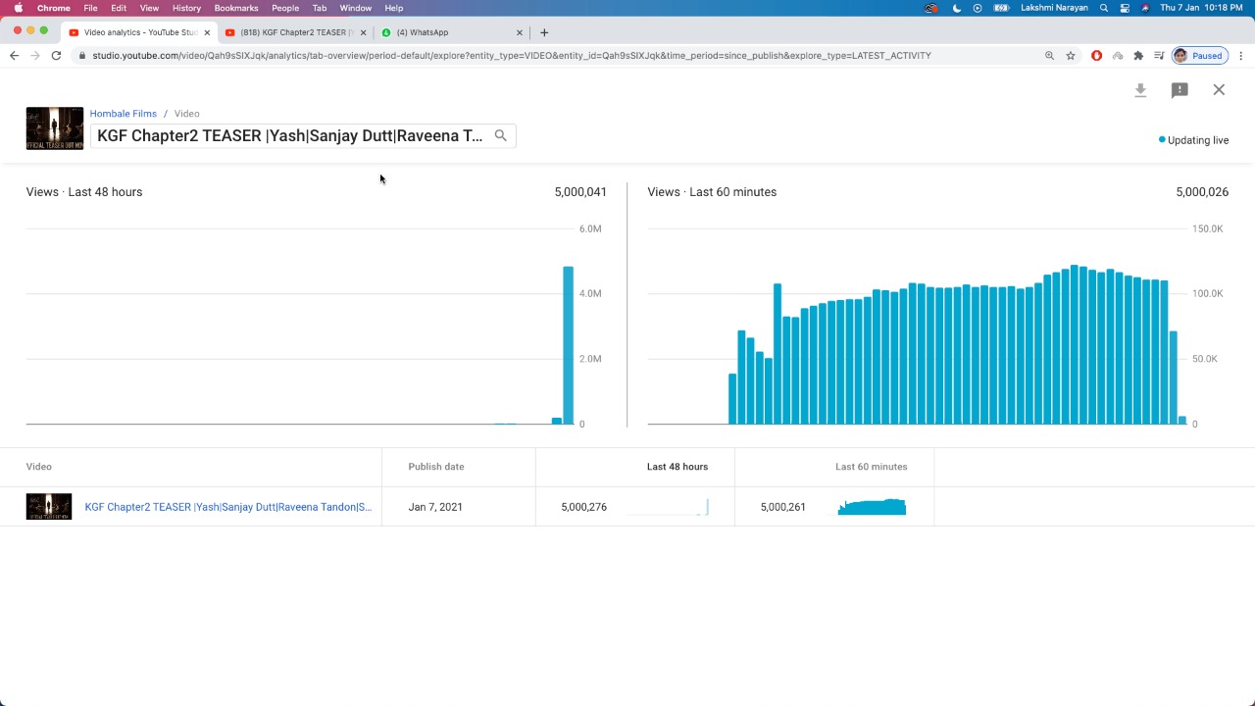Viewport: 1255px width, 706px height.
Task: Sort by Last 48 hours column
Action: coord(678,467)
